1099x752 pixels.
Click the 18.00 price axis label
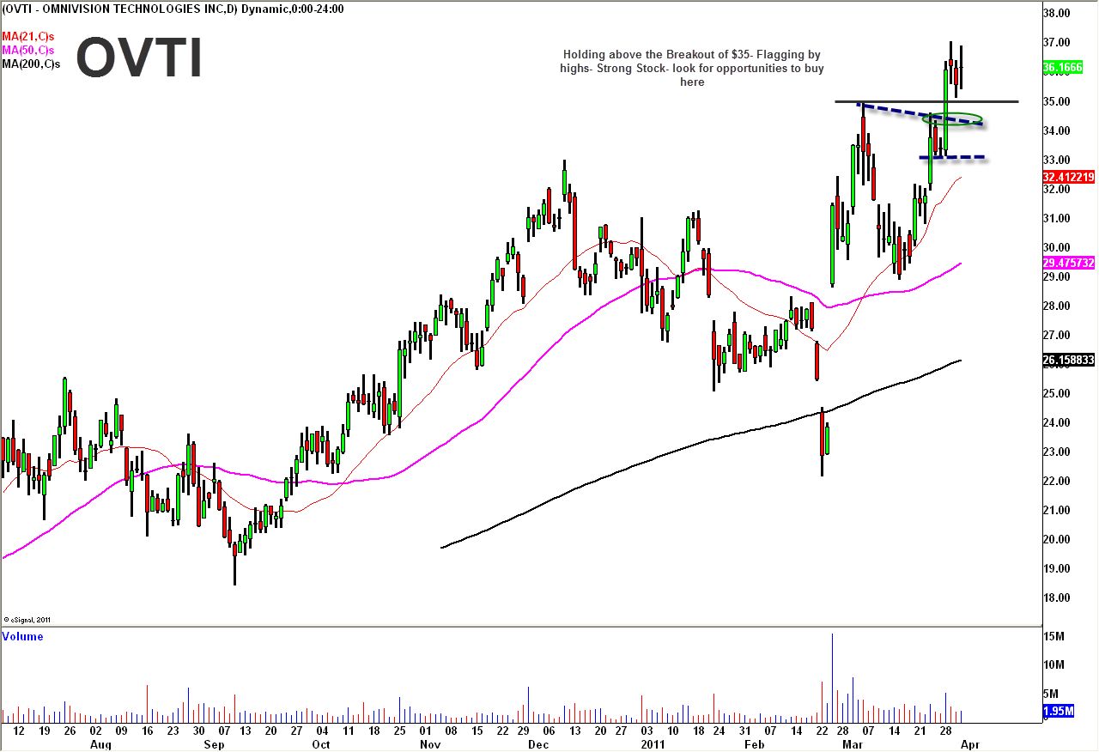click(1058, 597)
